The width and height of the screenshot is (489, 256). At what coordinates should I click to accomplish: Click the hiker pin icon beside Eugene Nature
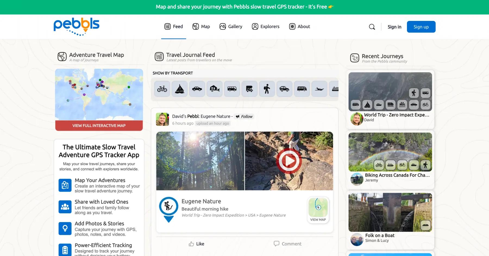168,209
